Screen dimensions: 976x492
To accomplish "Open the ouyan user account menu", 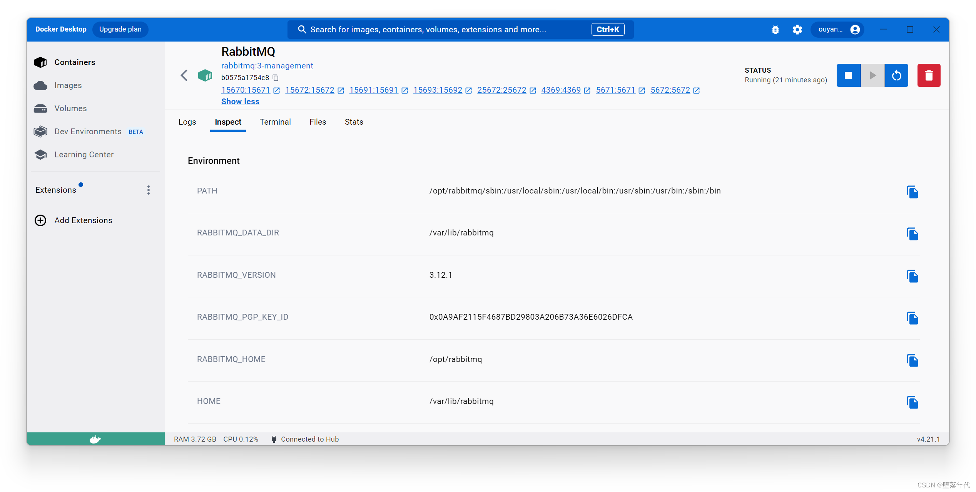I will click(838, 30).
